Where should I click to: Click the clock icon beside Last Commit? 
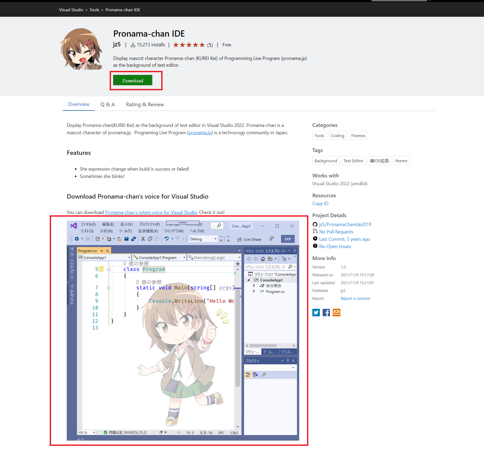(x=315, y=239)
